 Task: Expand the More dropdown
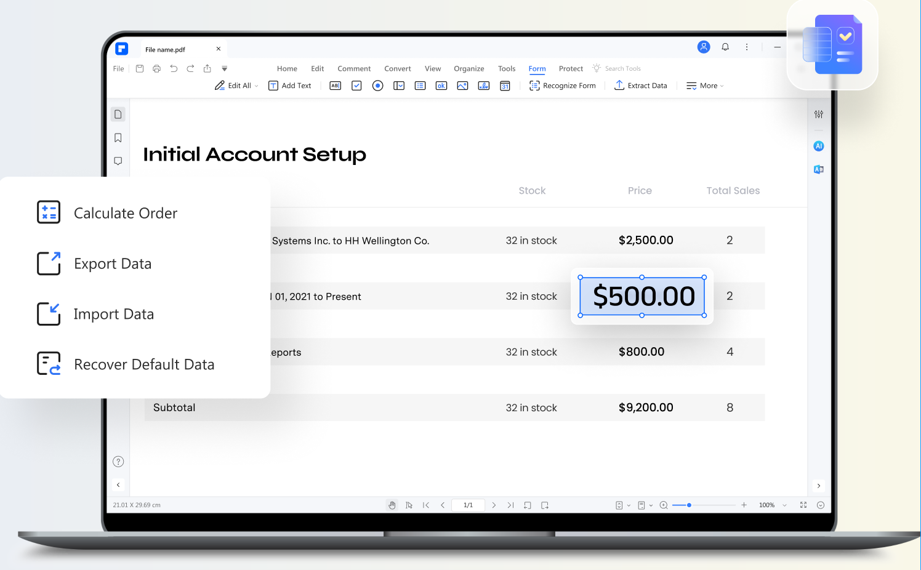tap(705, 86)
